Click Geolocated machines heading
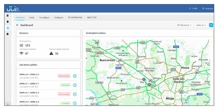 pos(96,33)
